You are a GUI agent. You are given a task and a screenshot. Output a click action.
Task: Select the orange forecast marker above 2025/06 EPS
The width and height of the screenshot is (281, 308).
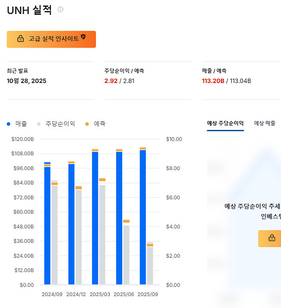point(126,221)
